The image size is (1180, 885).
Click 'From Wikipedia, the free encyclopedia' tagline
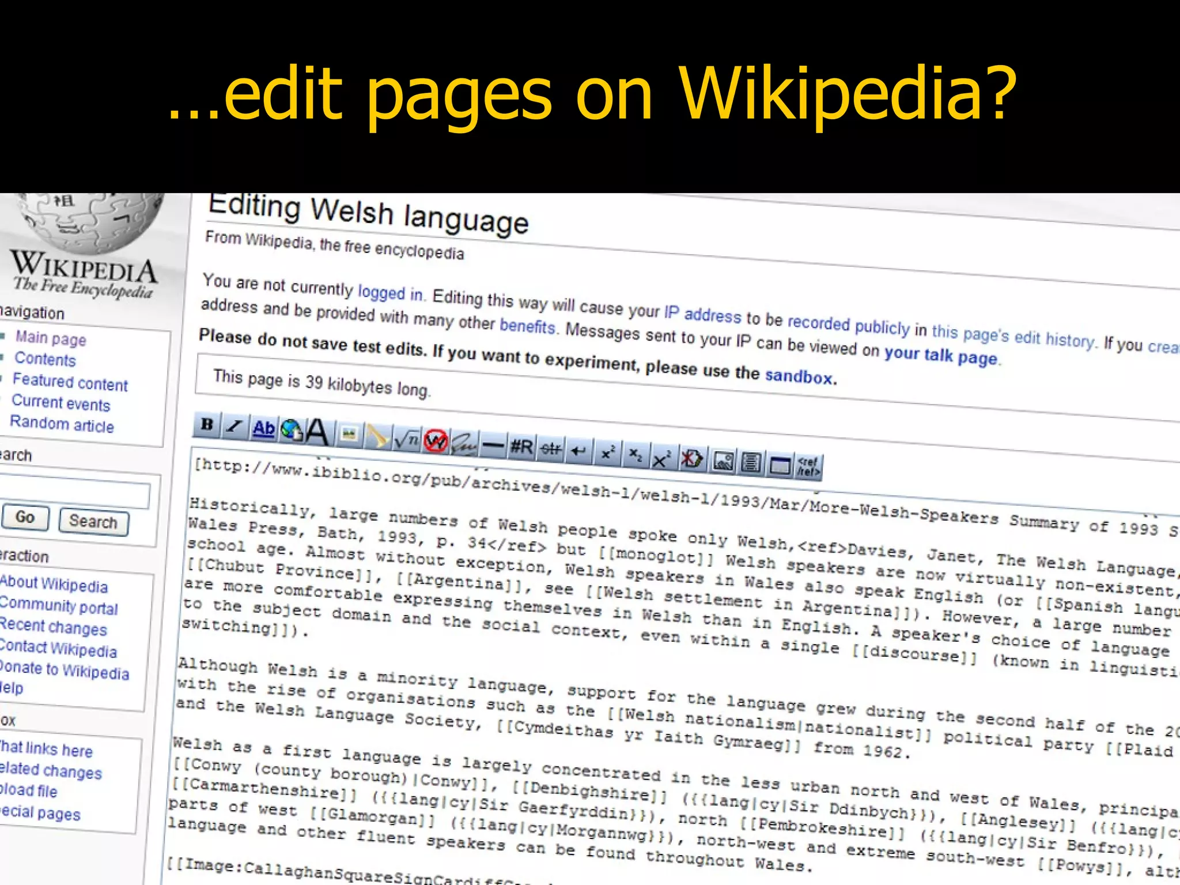click(x=335, y=245)
